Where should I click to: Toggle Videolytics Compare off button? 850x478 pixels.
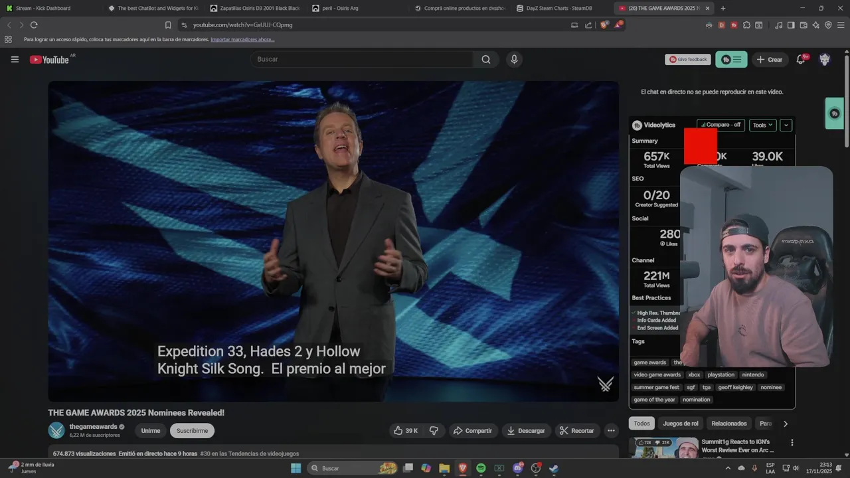721,125
